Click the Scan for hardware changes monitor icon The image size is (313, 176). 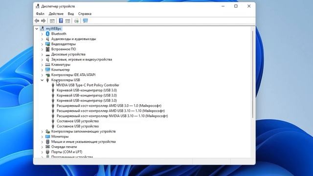point(86,21)
